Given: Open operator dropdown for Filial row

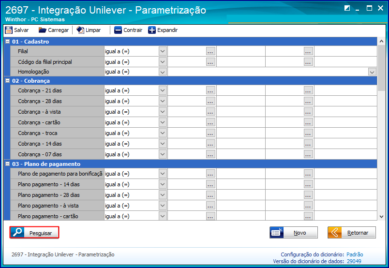Looking at the screenshot, I should point(163,51).
